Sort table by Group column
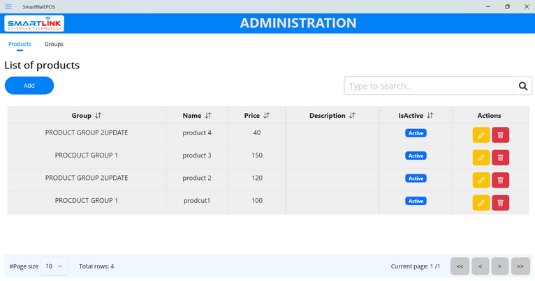 point(98,116)
